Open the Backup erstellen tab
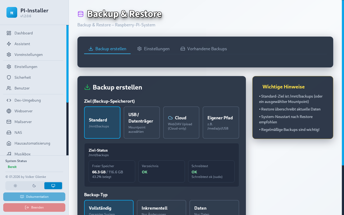Image resolution: width=344 pixels, height=215 pixels. (107, 49)
